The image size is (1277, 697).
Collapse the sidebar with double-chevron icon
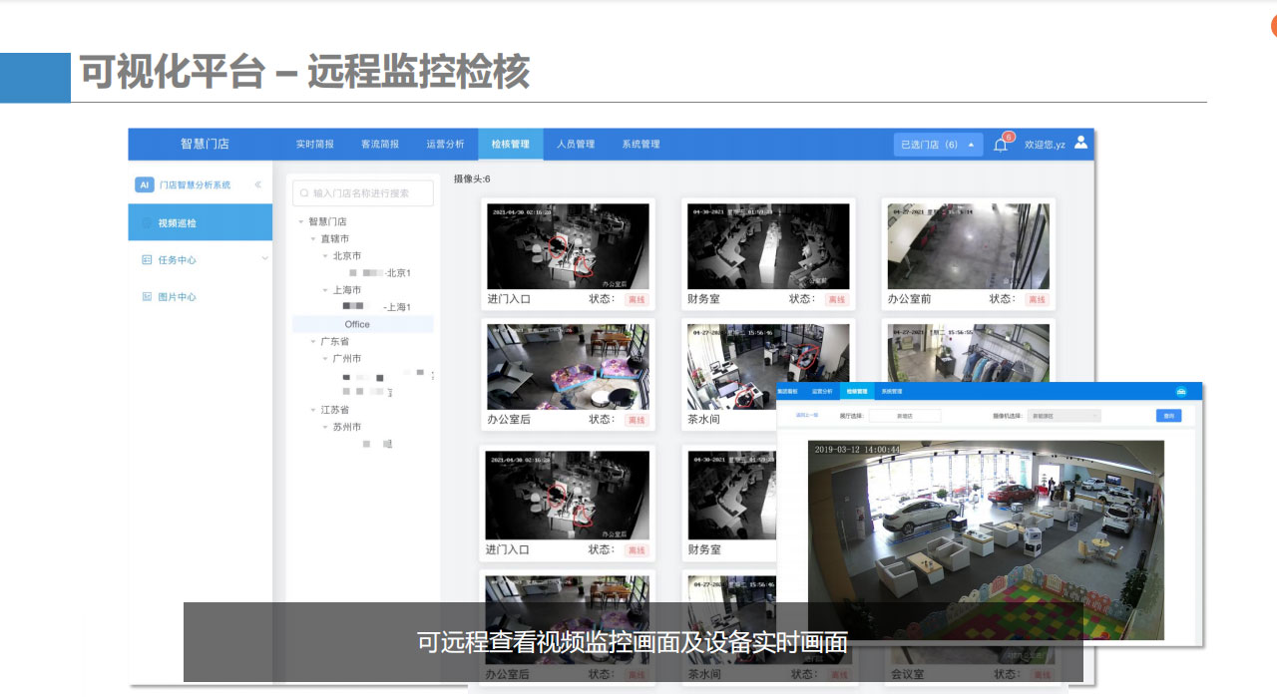click(257, 184)
